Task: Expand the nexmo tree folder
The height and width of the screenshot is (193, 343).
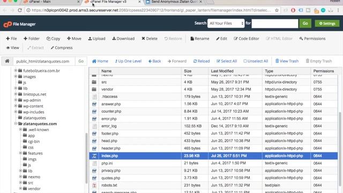Action: (x=20, y=176)
